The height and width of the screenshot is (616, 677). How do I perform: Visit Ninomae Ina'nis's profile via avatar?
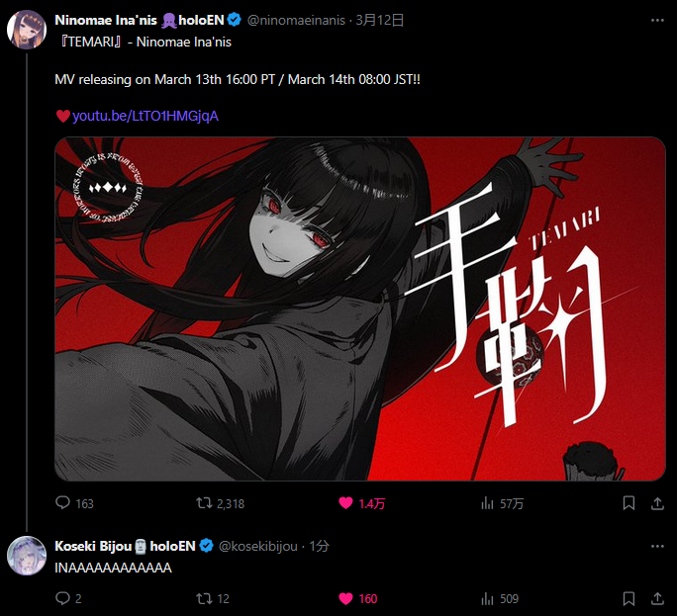click(27, 30)
